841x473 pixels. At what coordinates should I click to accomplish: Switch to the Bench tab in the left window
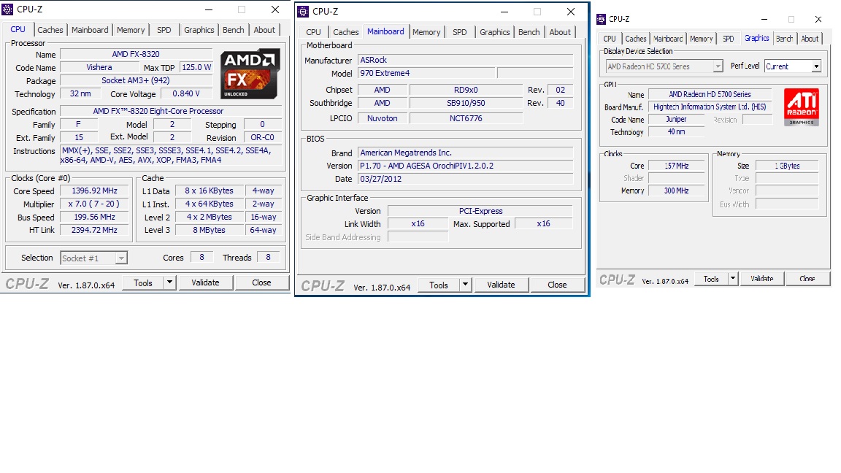click(x=234, y=30)
